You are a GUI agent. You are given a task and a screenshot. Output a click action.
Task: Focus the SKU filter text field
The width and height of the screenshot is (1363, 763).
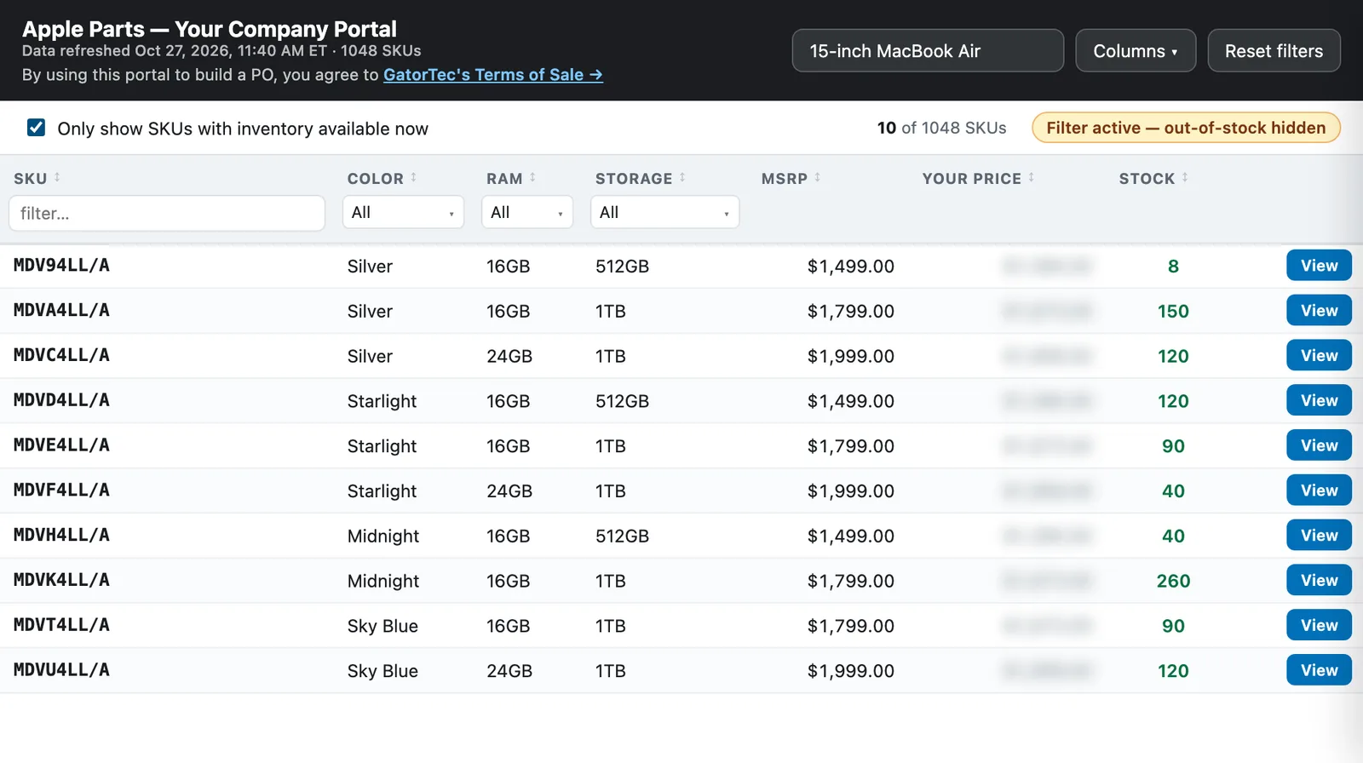click(167, 213)
